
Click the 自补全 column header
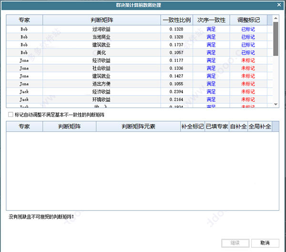pos(238,126)
